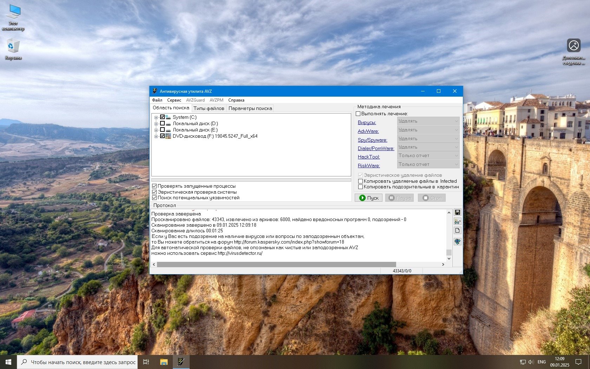Click the Вирусы link

[367, 122]
